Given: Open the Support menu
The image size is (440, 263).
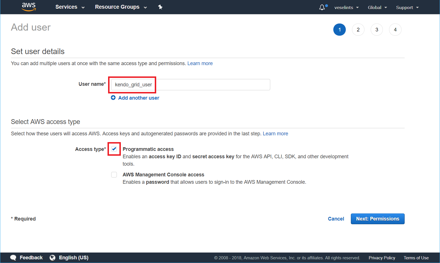Looking at the screenshot, I should 407,7.
